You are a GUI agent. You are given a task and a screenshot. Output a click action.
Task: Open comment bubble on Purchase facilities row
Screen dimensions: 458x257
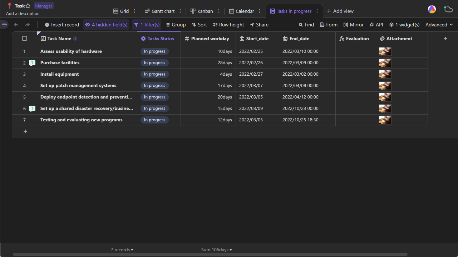pyautogui.click(x=32, y=63)
